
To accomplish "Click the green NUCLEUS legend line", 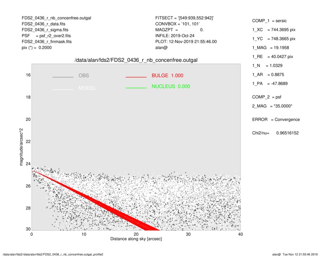I will (136, 88).
